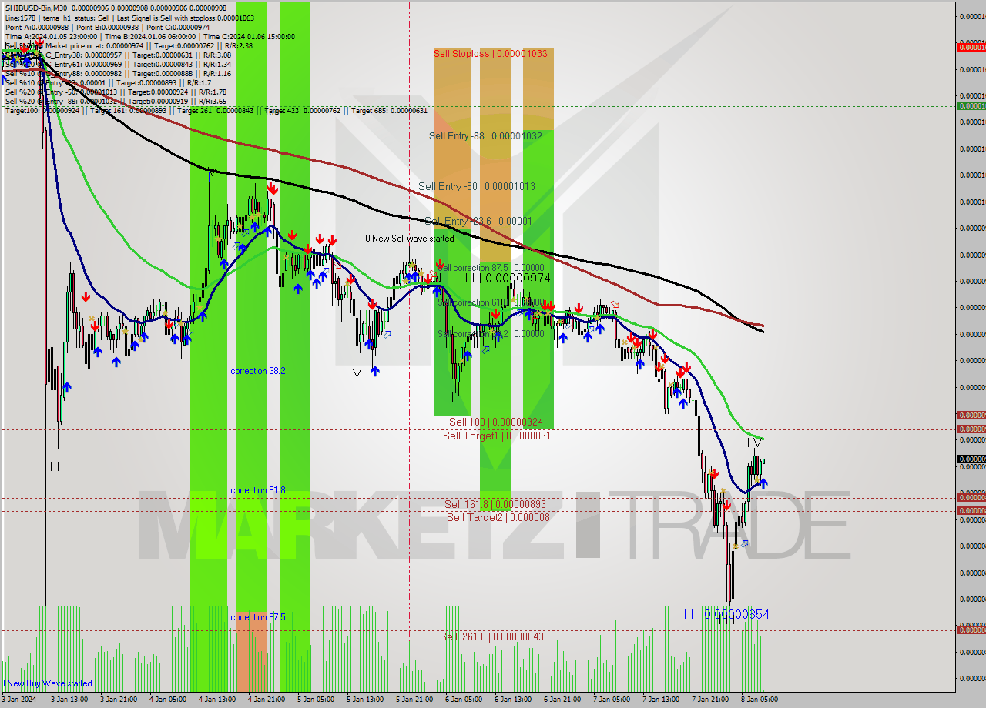Click the 'I V' wave marker near latest candles
Image resolution: width=986 pixels, height=708 pixels.
click(x=754, y=442)
